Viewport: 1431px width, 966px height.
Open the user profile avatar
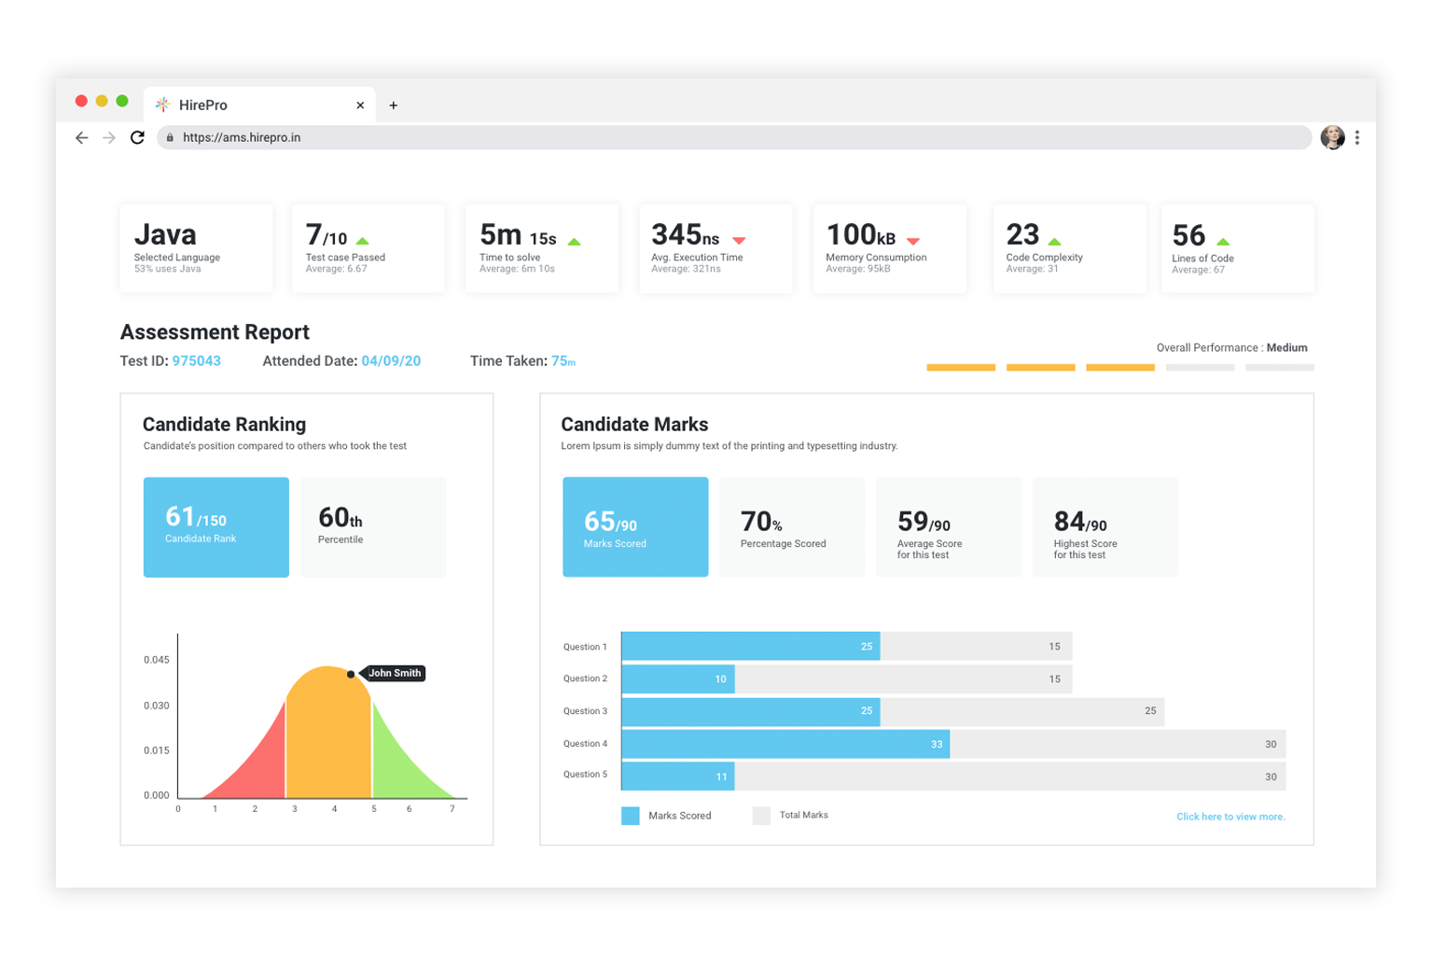pos(1332,137)
